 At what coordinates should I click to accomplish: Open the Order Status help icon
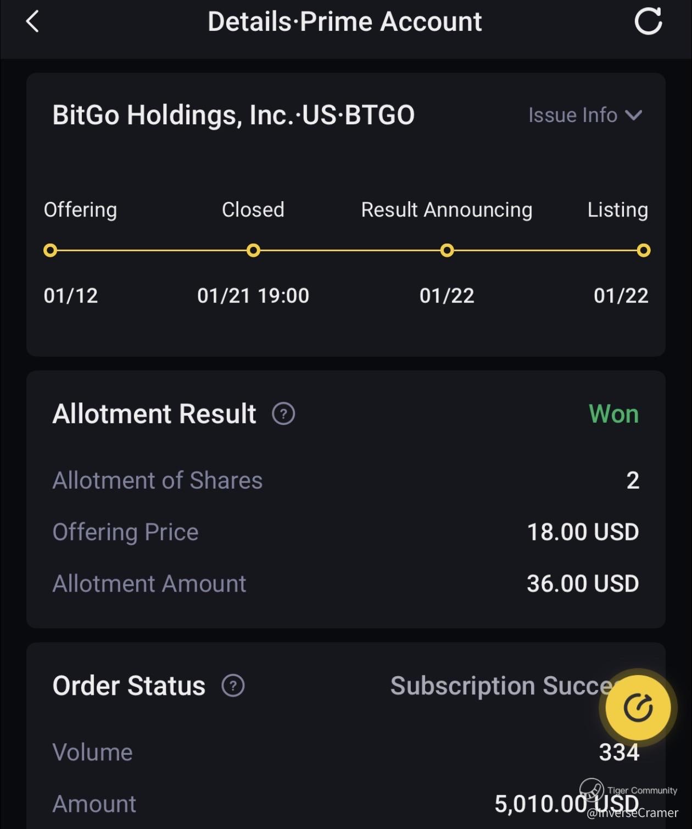coord(233,686)
